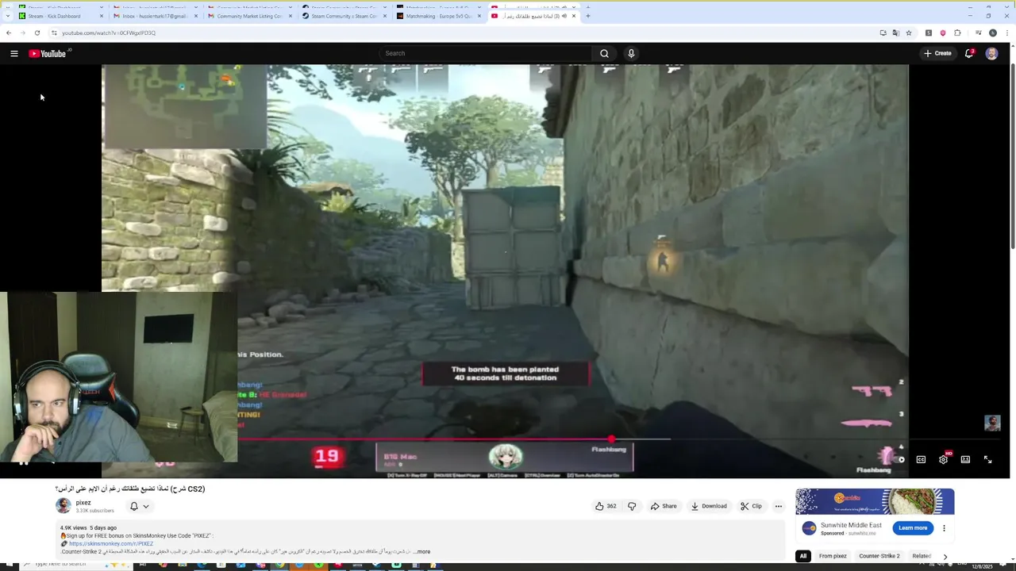Open the Create button
This screenshot has height=571, width=1016.
point(937,53)
